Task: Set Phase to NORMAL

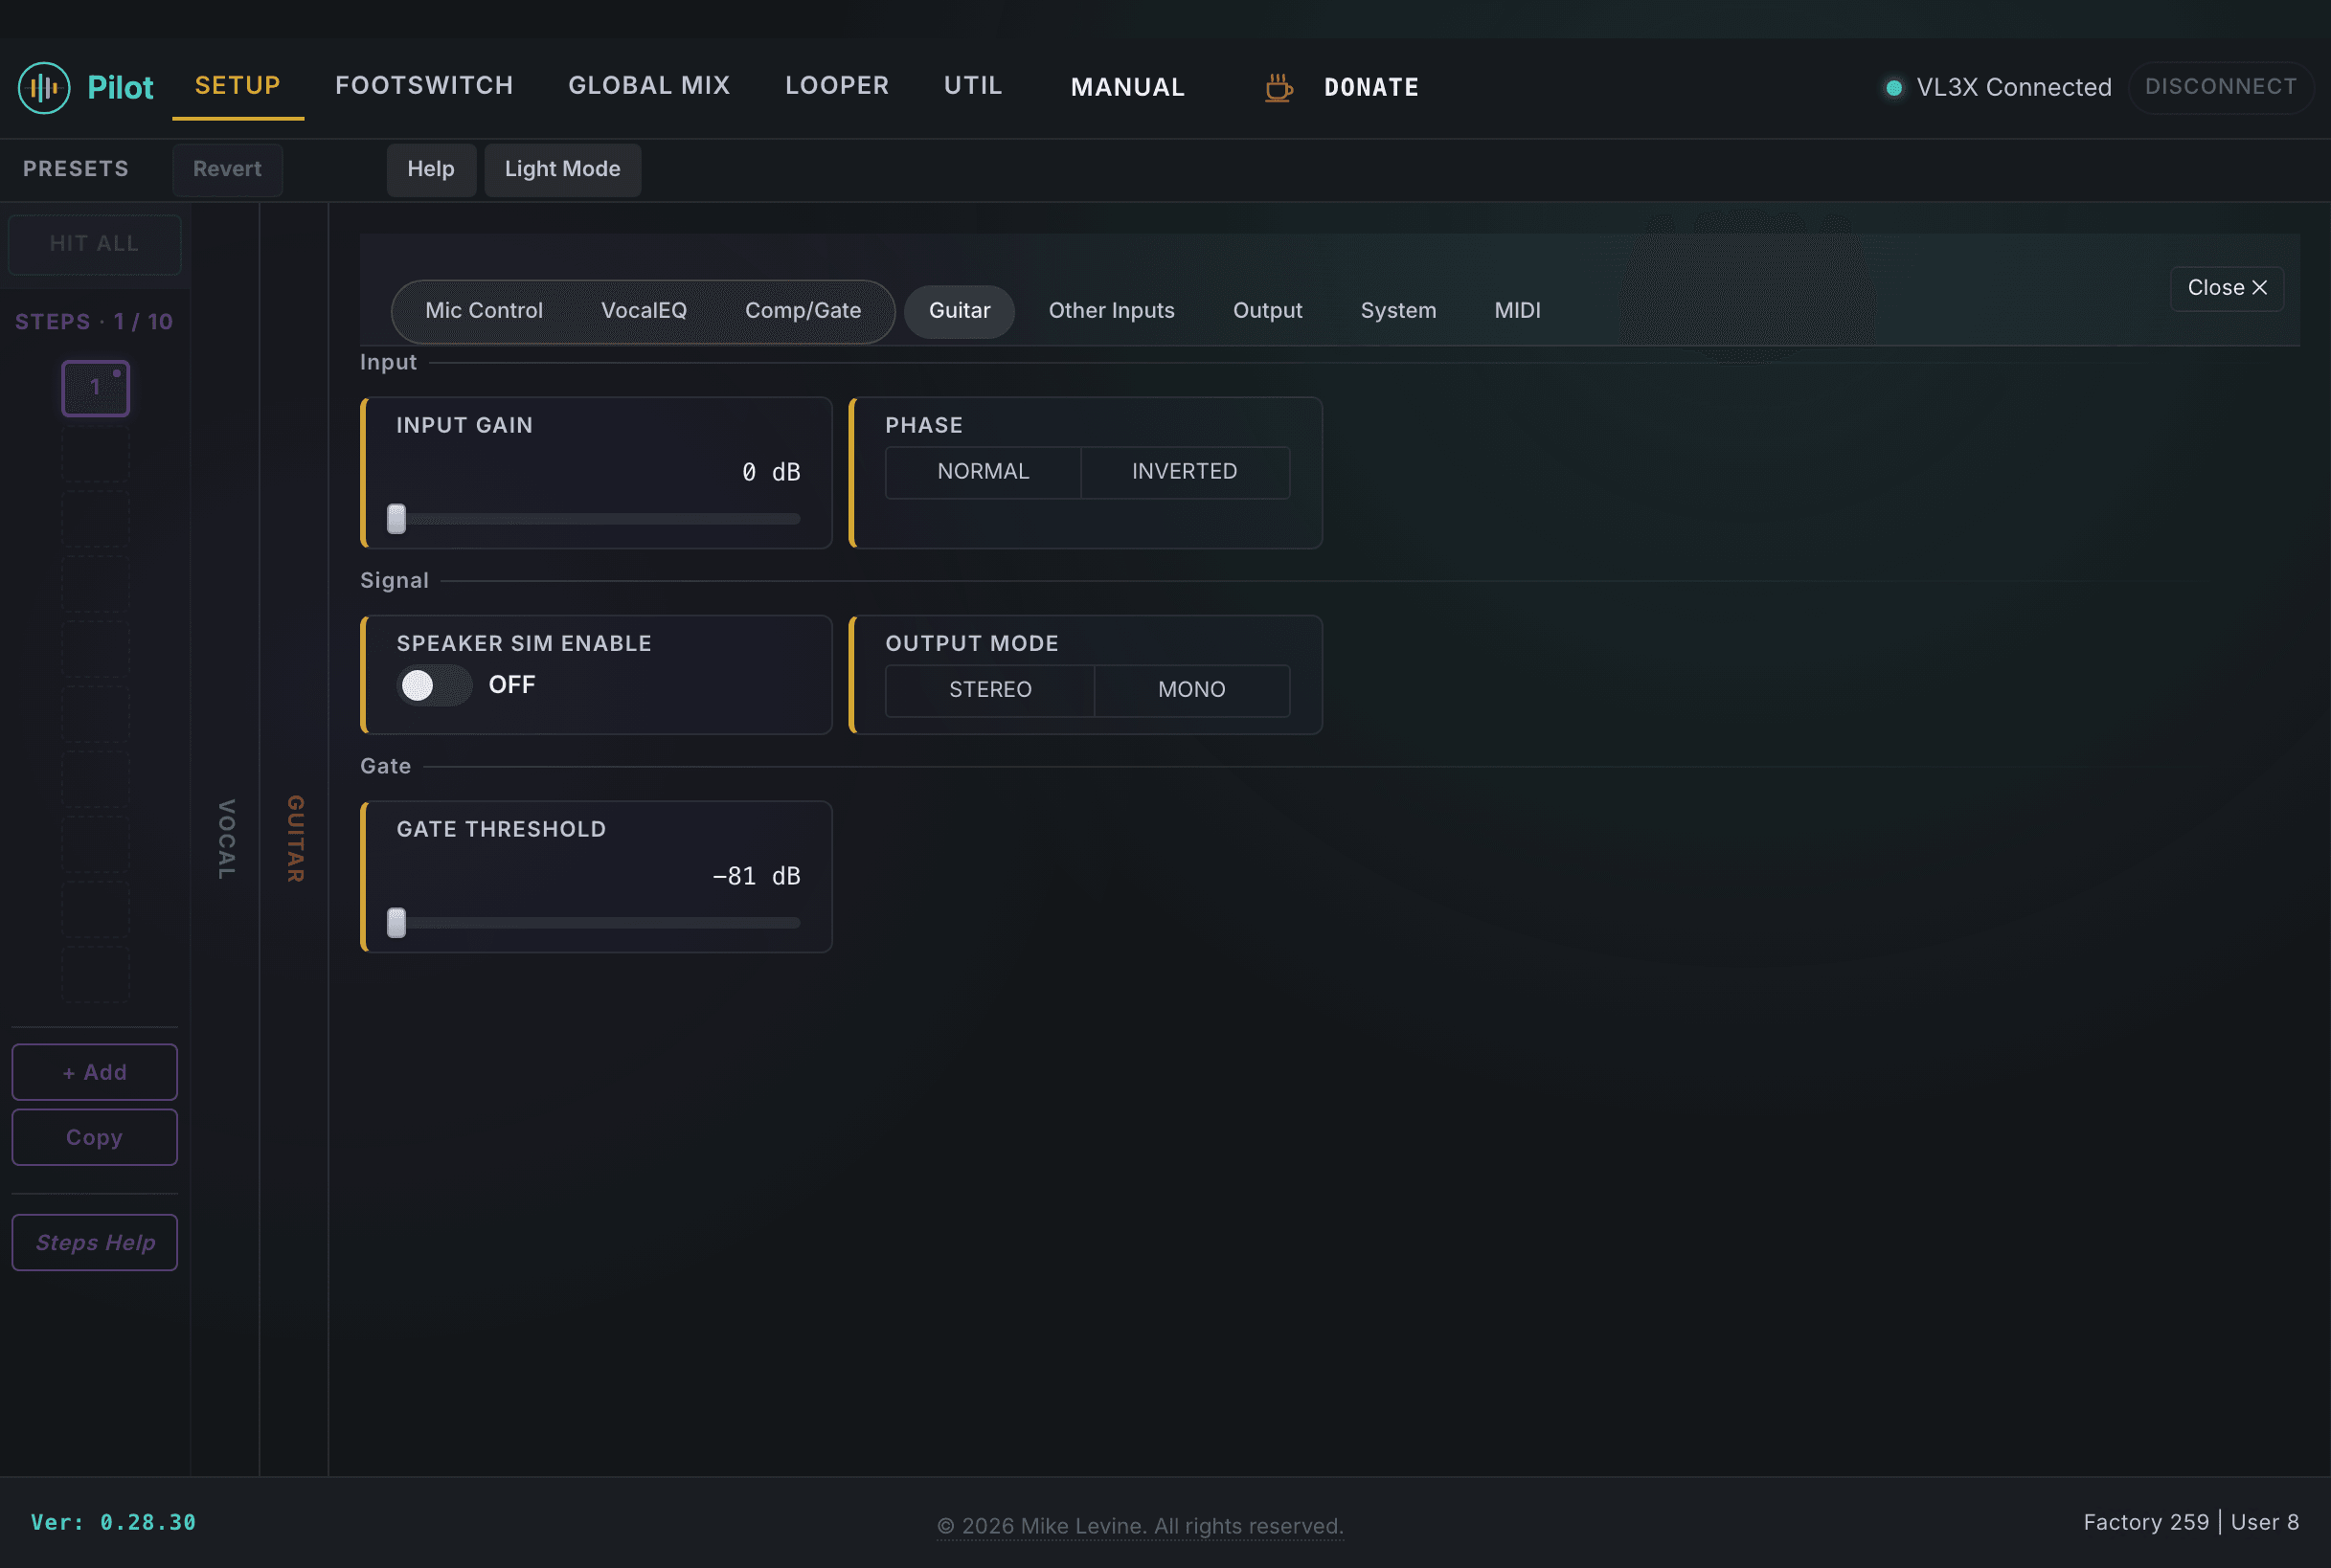Action: pos(984,472)
